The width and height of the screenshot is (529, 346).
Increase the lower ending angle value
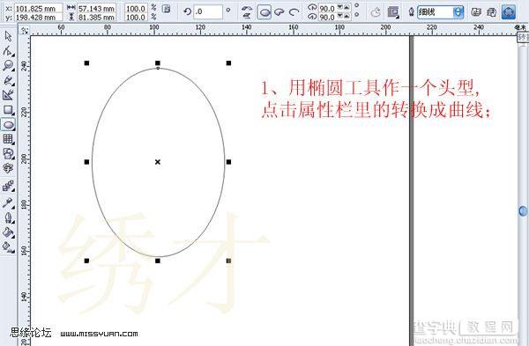(x=346, y=16)
